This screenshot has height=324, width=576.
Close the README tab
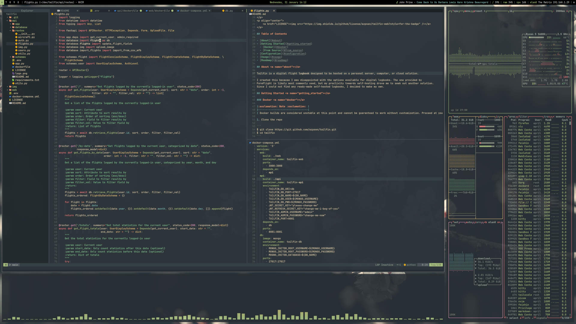coord(77,11)
